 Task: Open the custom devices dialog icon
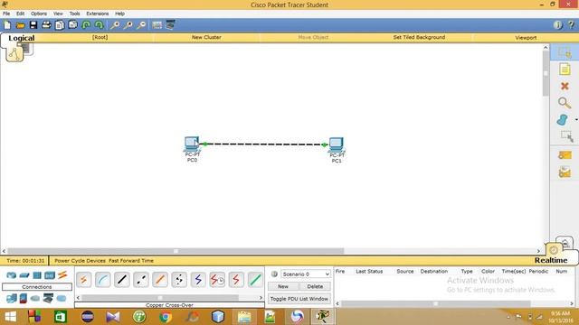[x=170, y=25]
